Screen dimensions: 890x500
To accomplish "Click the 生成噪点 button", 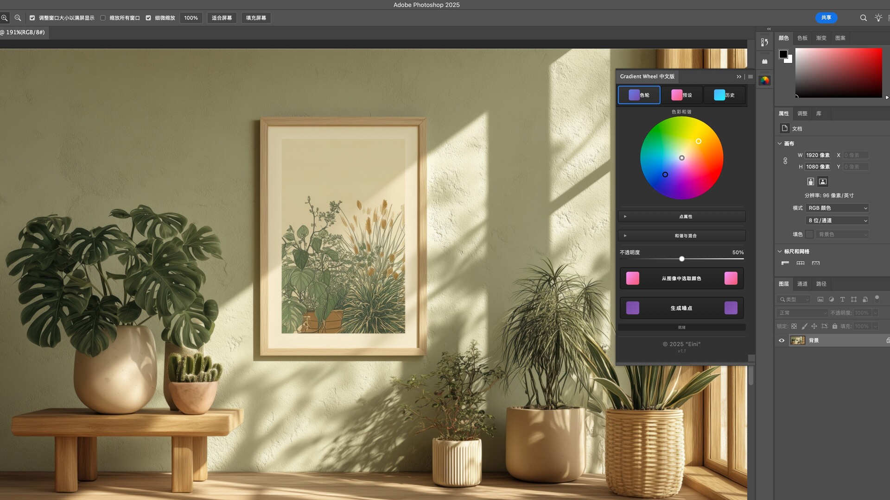I will pyautogui.click(x=681, y=308).
